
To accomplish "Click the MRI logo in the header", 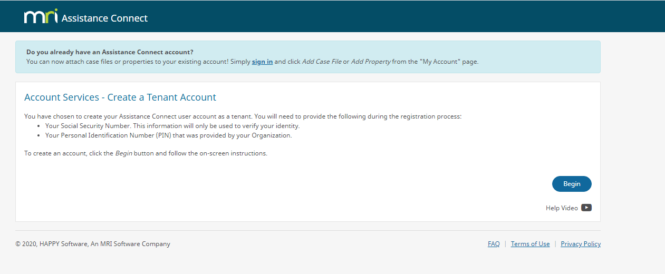I will (x=41, y=17).
